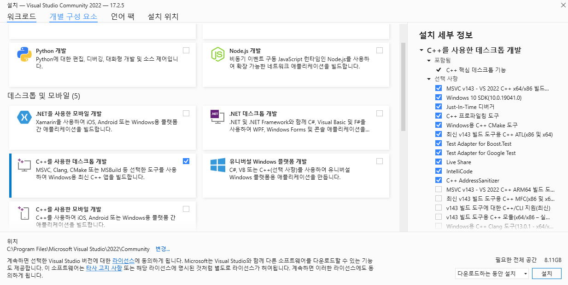Viewport: 568px width, 285px height.
Task: Click the Universal Windows Platform logo icon
Action: point(217,165)
